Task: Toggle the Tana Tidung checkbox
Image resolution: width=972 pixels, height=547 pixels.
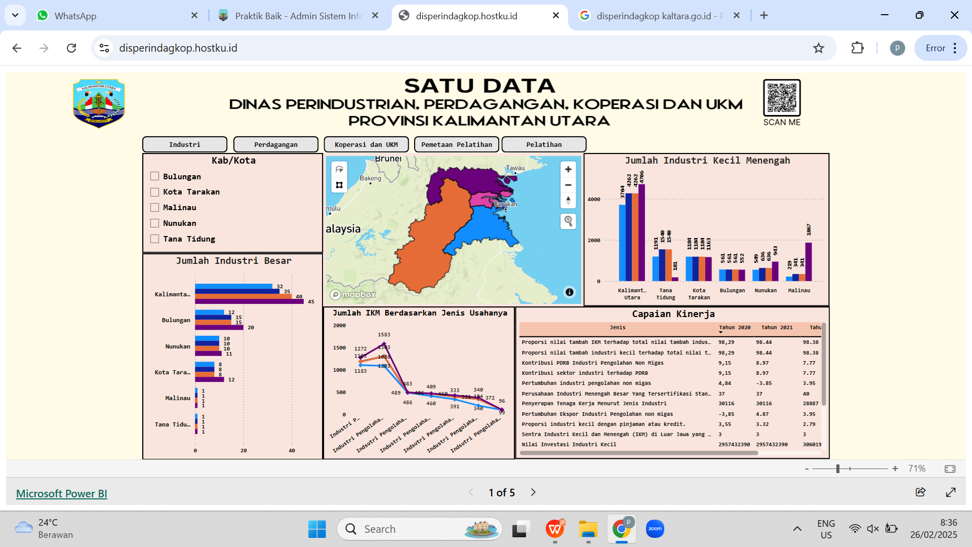Action: click(155, 239)
